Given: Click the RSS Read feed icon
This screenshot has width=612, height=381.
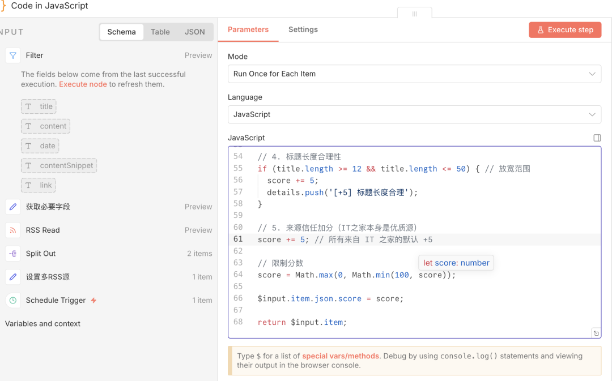Looking at the screenshot, I should [13, 230].
